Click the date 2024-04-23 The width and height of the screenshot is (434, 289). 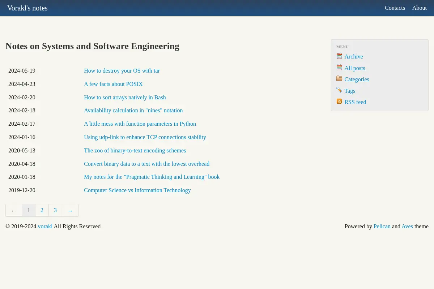(x=22, y=84)
